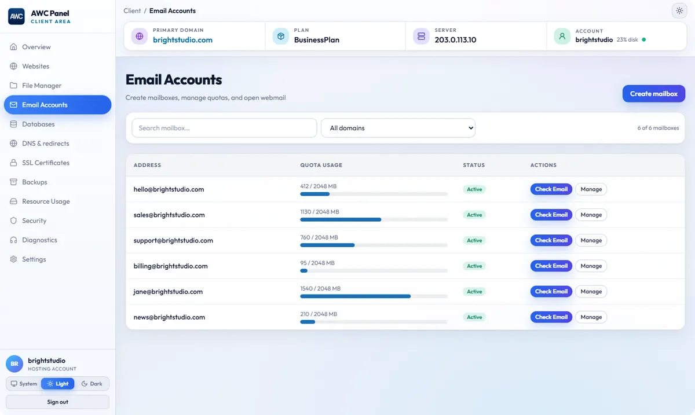
Task: Focus the Search mailbox input field
Action: [x=224, y=128]
